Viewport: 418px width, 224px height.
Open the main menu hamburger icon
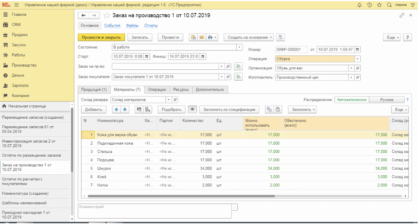click(17, 5)
